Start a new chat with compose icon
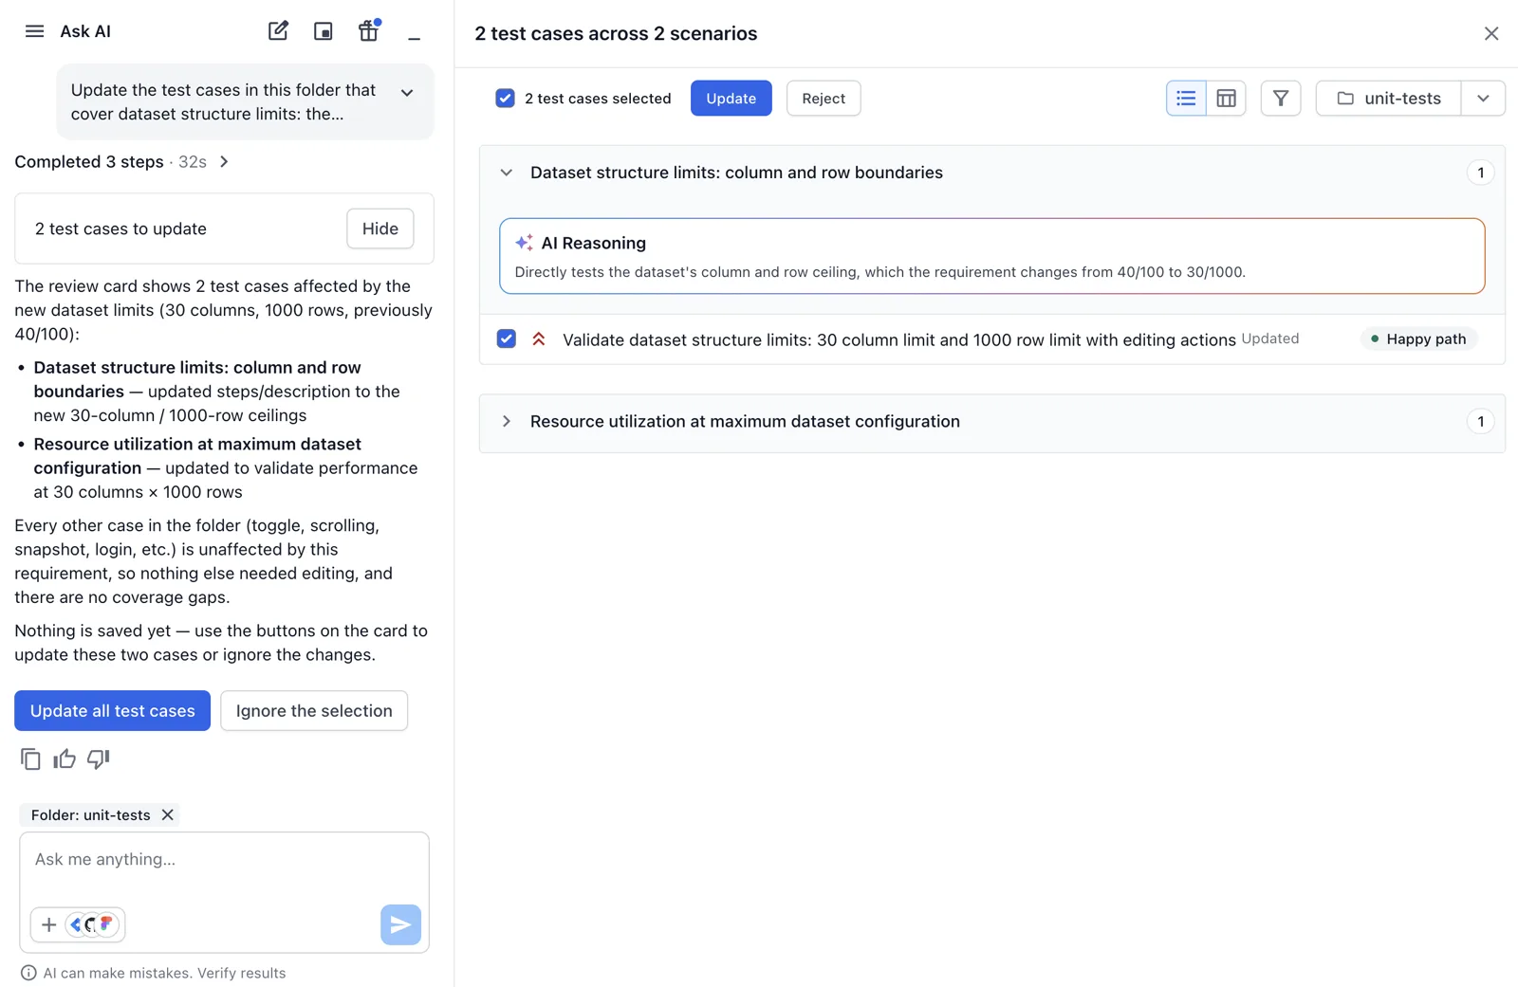The height and width of the screenshot is (987, 1518). pyautogui.click(x=278, y=31)
